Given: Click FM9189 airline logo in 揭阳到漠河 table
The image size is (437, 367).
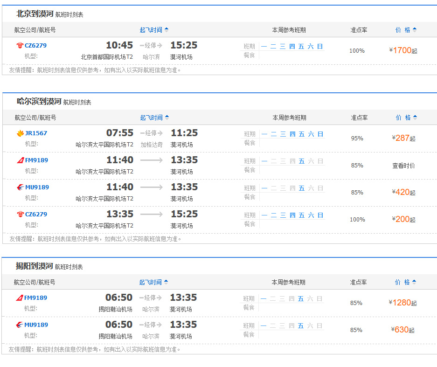Looking at the screenshot, I should coord(19,298).
